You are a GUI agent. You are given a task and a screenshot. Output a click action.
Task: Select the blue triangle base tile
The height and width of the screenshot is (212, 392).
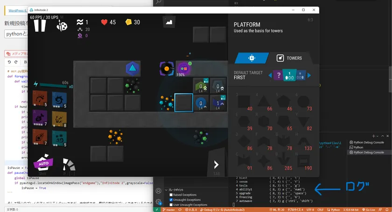click(133, 68)
